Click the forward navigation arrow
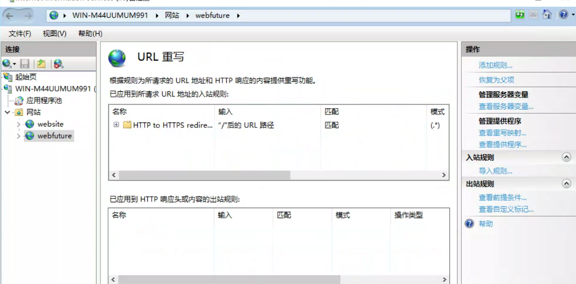The width and height of the screenshot is (576, 284). (x=28, y=16)
